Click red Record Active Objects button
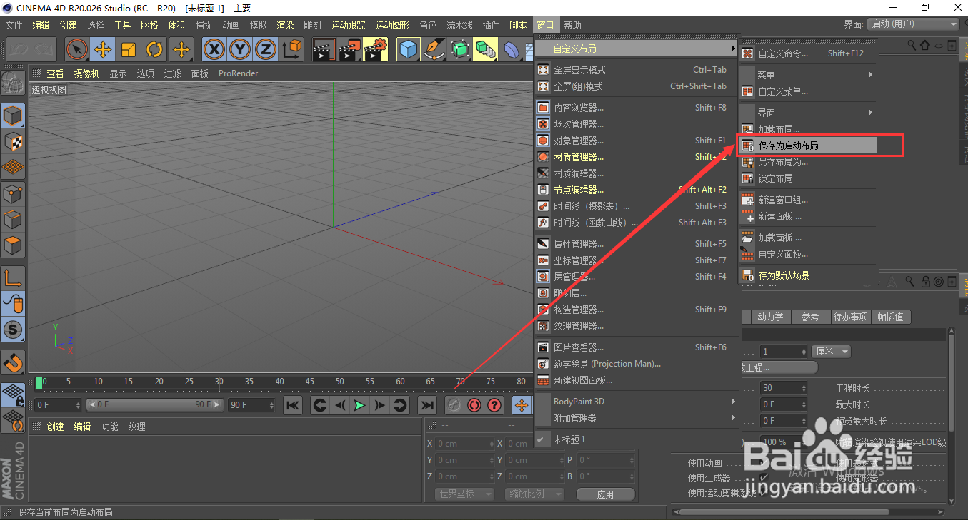 [x=454, y=405]
